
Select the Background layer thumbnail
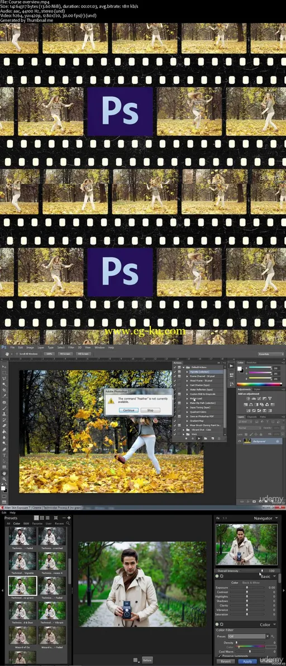[247, 441]
